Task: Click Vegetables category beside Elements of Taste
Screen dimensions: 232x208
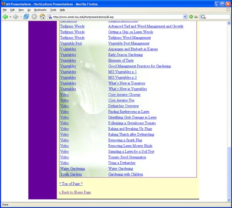Action: click(x=68, y=60)
